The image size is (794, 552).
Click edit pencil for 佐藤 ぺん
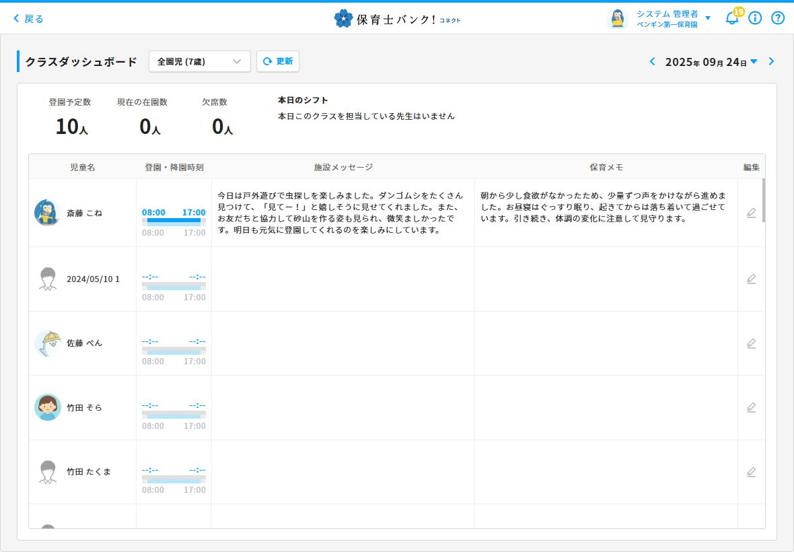(x=751, y=343)
